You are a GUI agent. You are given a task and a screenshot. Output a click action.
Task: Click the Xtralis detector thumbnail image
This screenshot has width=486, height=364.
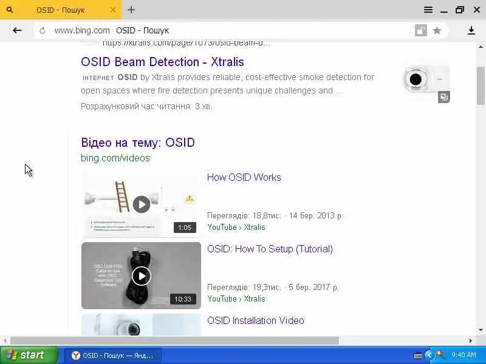[x=426, y=80]
